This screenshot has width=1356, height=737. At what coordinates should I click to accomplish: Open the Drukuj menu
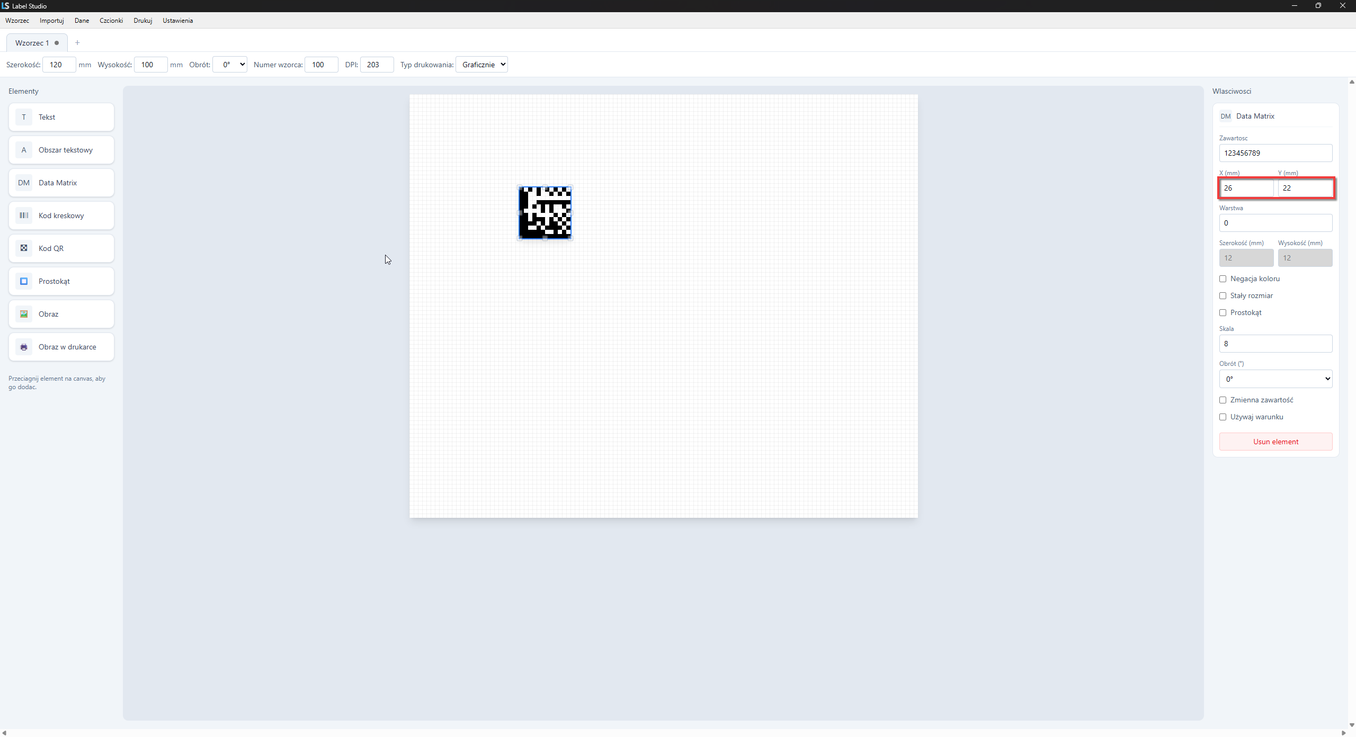pos(143,21)
